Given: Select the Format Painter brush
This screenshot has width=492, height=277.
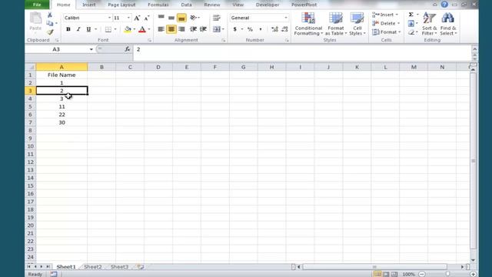Looking at the screenshot, I should 50,32.
